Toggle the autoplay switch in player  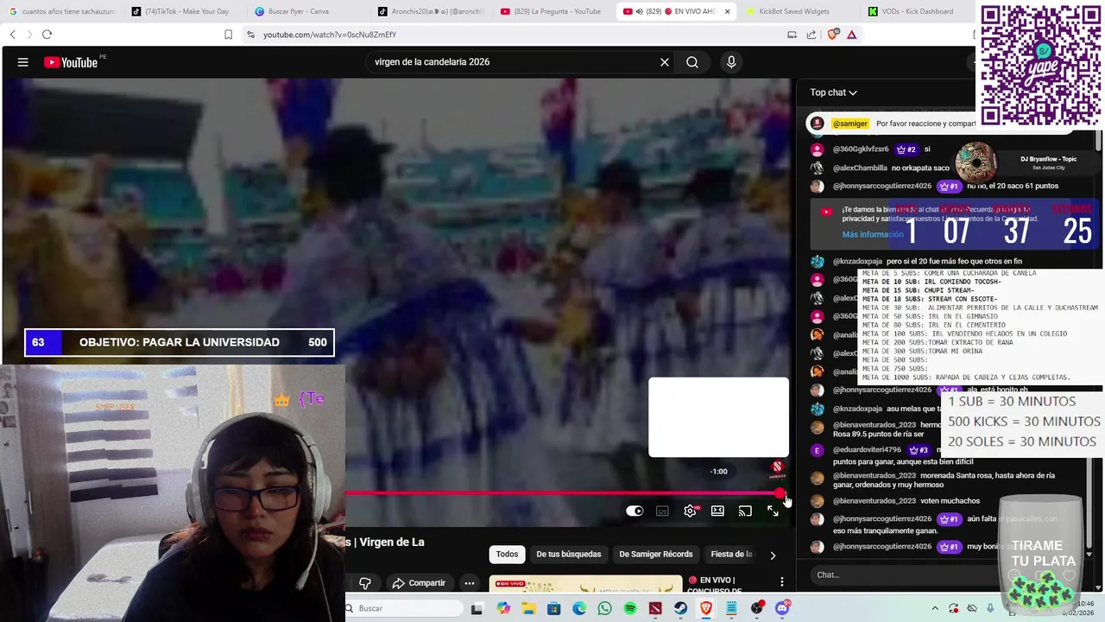point(635,511)
